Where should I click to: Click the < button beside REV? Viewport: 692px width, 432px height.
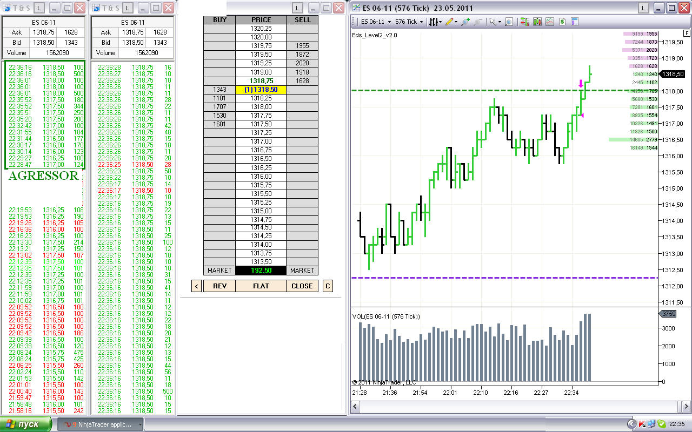[196, 286]
